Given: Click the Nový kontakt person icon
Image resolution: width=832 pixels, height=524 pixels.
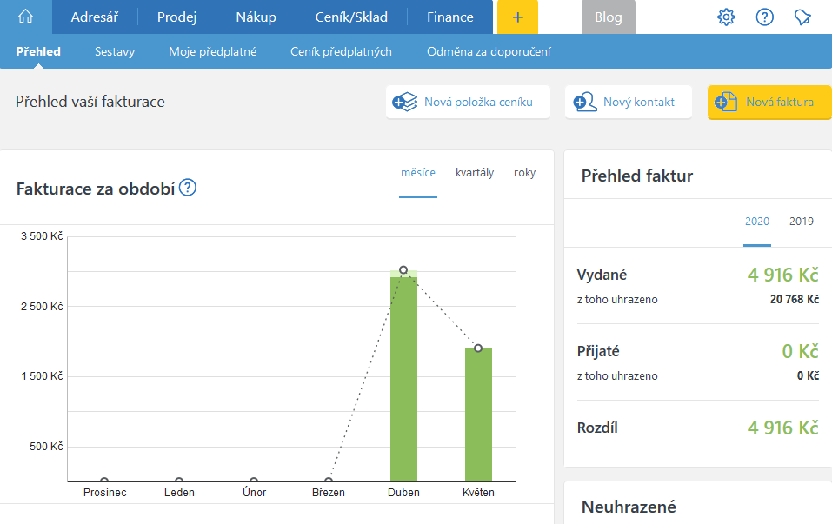Looking at the screenshot, I should coord(584,102).
